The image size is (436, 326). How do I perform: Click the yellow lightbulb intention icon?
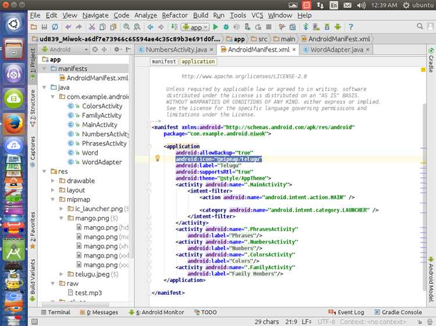[x=157, y=158]
